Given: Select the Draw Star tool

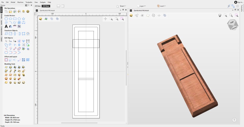Looking at the screenshot, I should [x=23, y=19].
